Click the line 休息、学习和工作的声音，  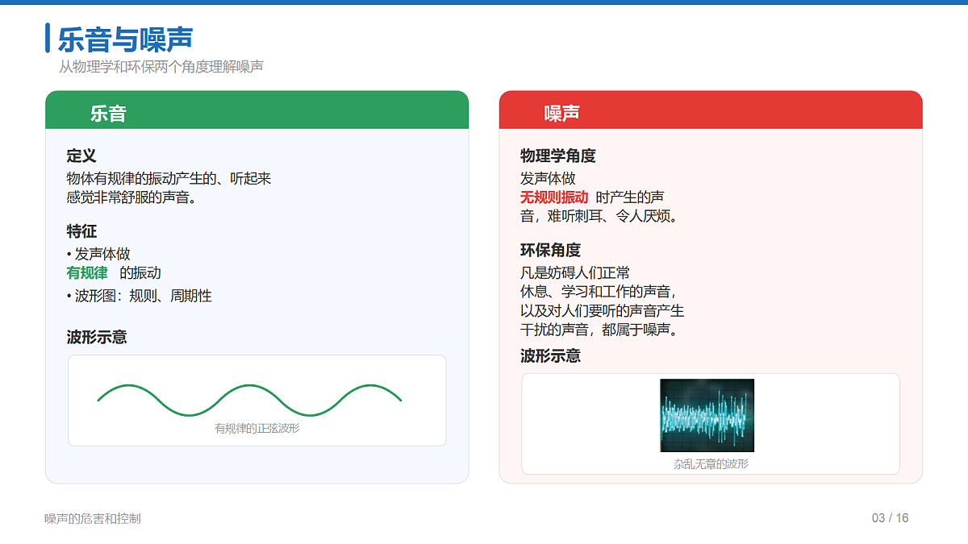[599, 292]
